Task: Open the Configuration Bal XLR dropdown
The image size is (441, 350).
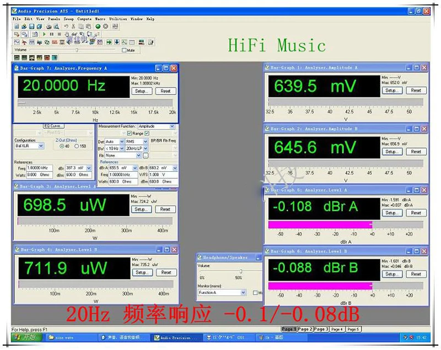Action: tap(41, 146)
